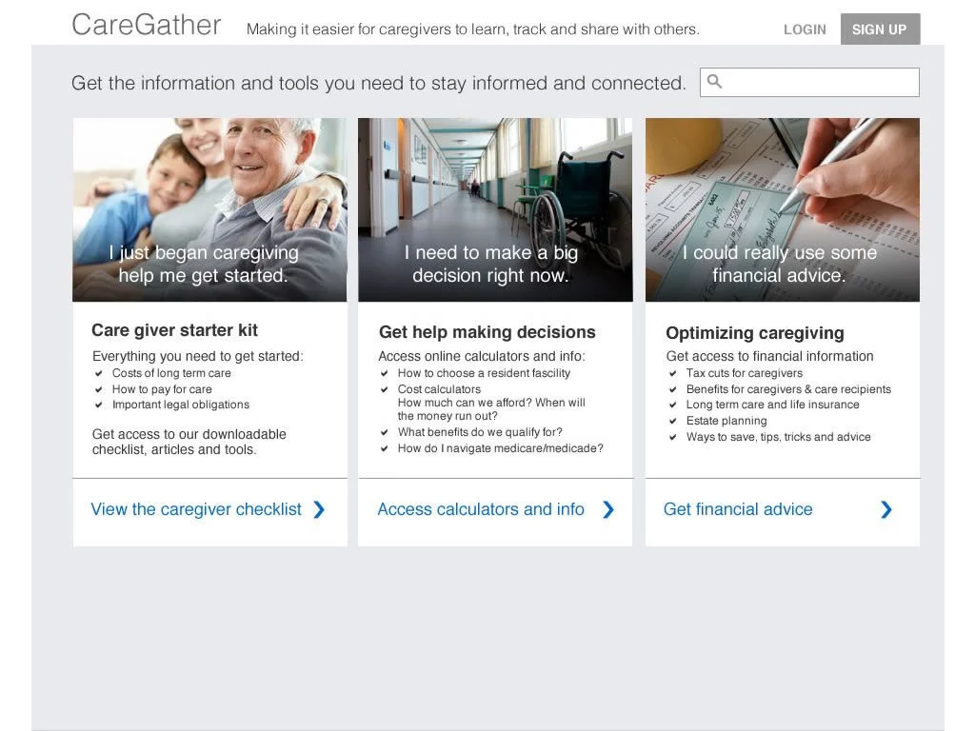Click 'Get access to our downloadable checklist' paragraph
975x731 pixels.
coord(189,442)
